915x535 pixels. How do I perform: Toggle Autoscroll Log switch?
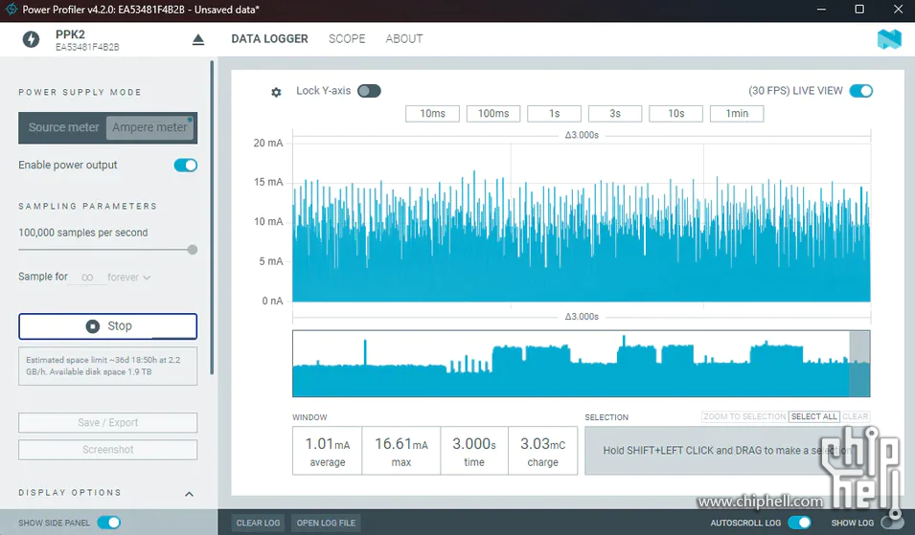click(x=799, y=523)
